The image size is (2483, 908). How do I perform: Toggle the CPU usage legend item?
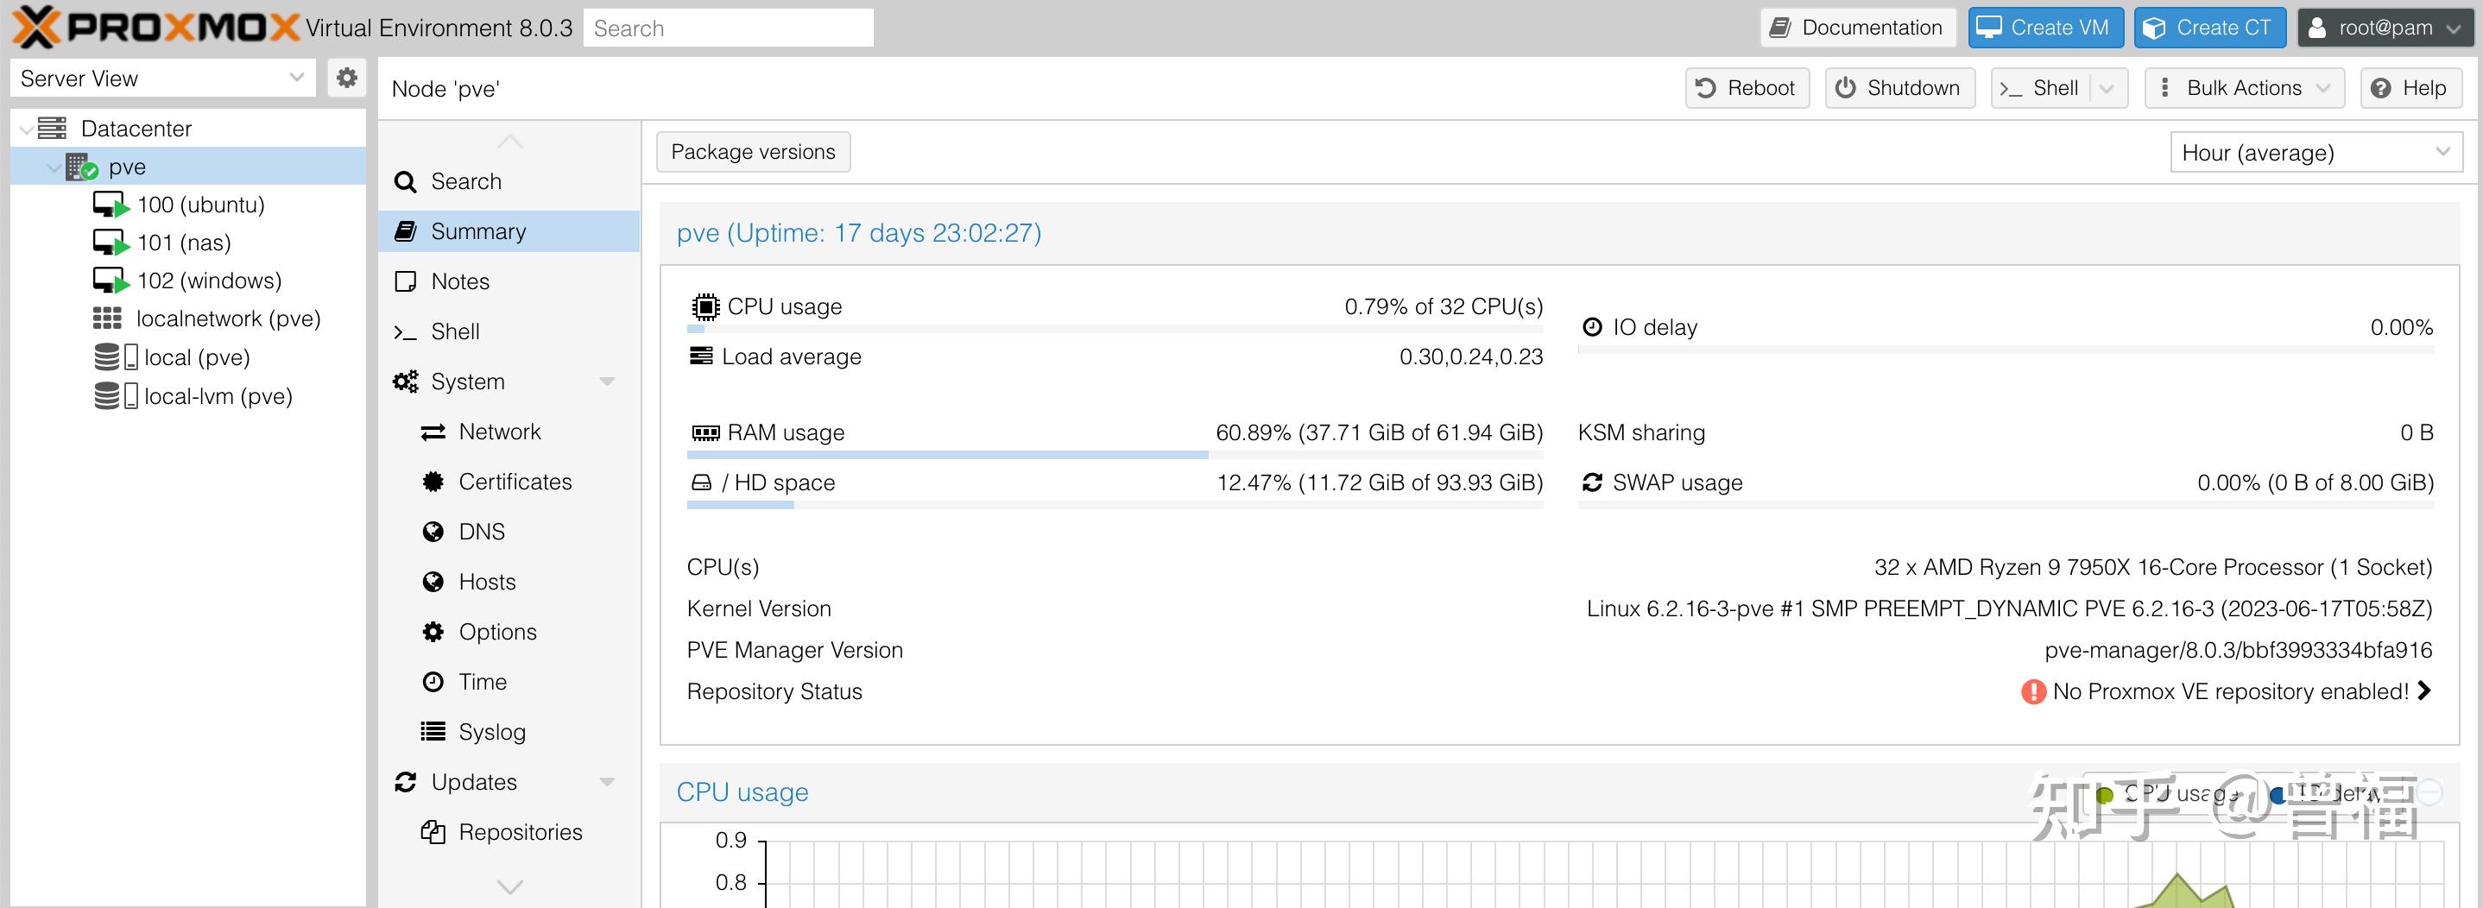point(2169,793)
